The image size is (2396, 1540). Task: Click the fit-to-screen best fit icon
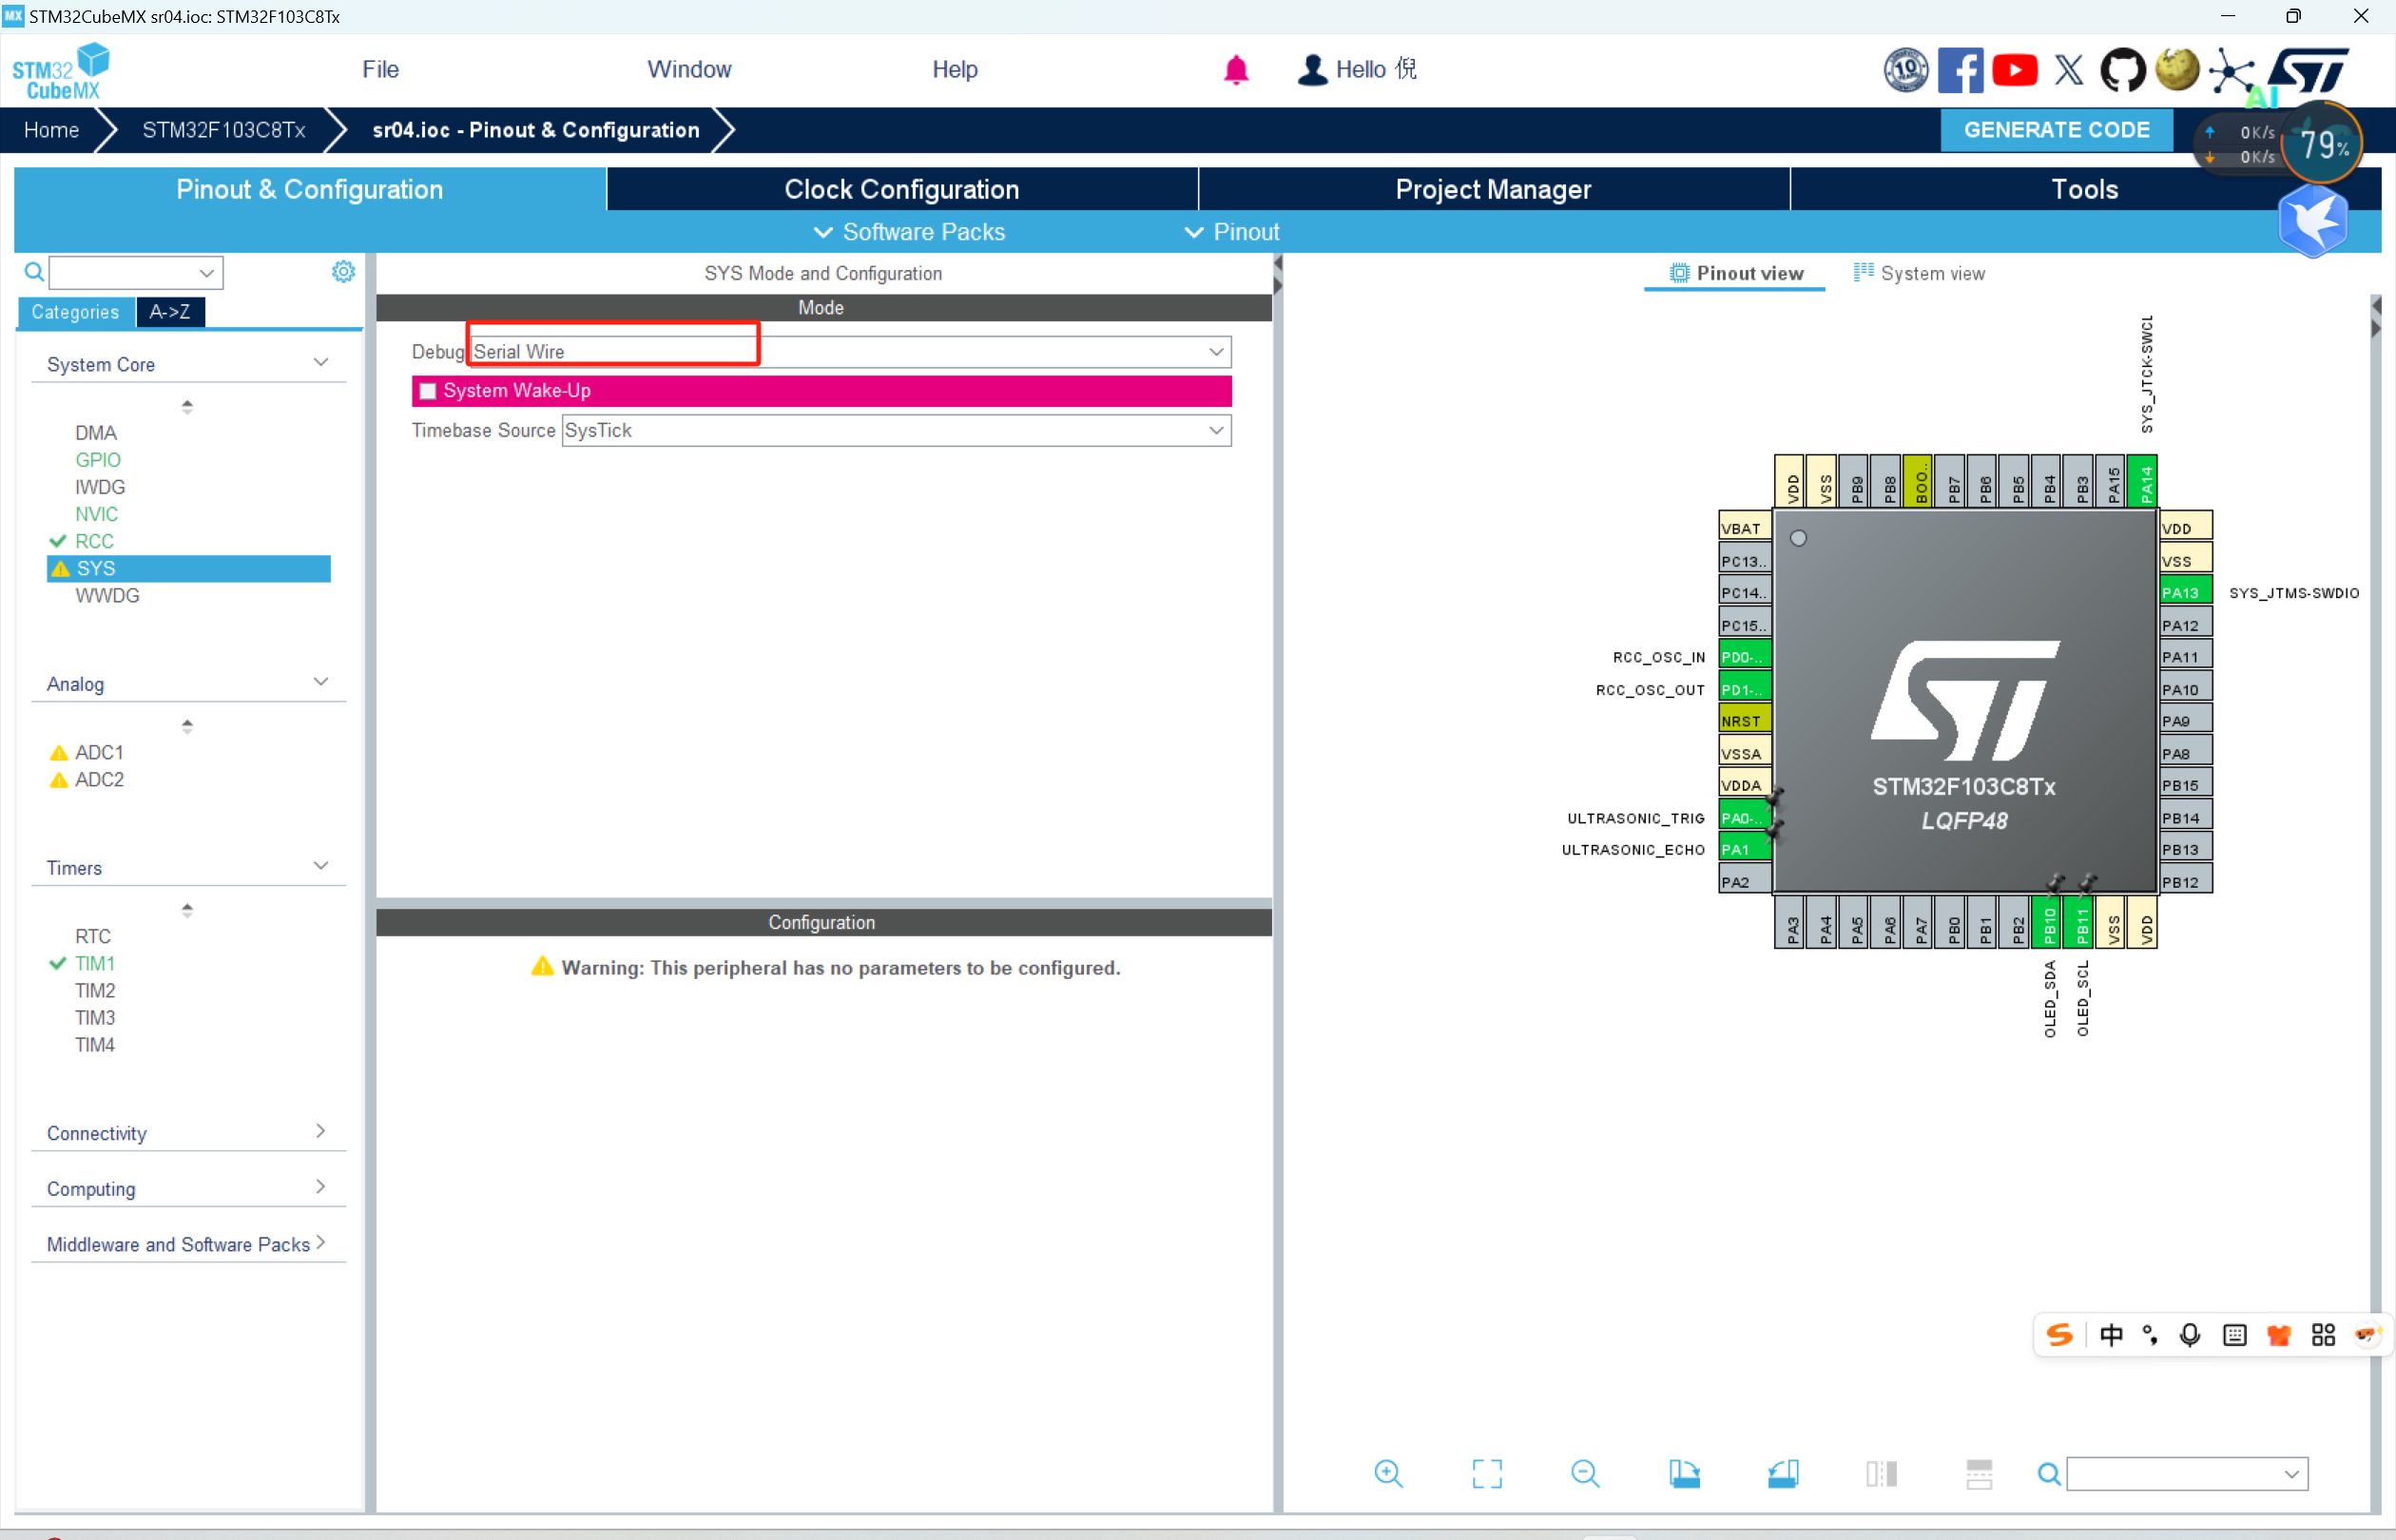coord(1487,1473)
